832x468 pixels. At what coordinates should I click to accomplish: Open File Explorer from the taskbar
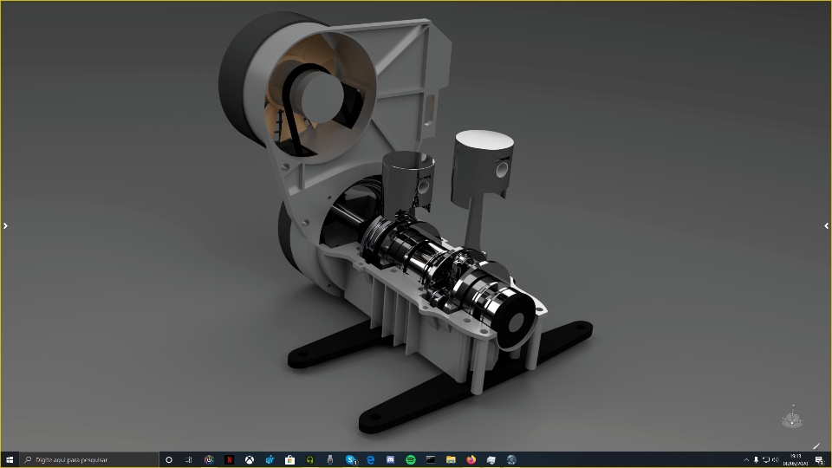[x=451, y=459]
